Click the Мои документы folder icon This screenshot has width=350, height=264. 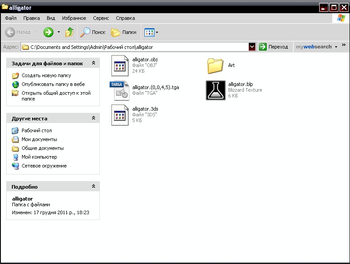[x=15, y=139]
